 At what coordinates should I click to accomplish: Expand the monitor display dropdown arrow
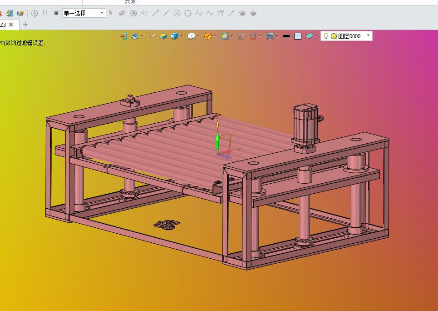click(x=276, y=36)
